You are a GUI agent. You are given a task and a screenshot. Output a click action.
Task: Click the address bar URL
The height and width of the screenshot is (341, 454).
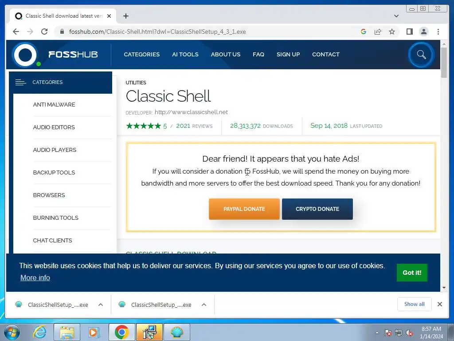point(157,32)
